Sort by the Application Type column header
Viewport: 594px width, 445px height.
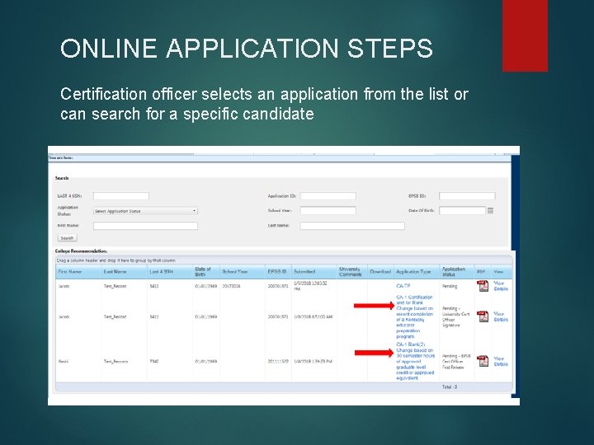[x=417, y=272]
